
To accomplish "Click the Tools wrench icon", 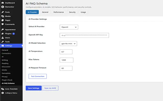I will 3,42.
